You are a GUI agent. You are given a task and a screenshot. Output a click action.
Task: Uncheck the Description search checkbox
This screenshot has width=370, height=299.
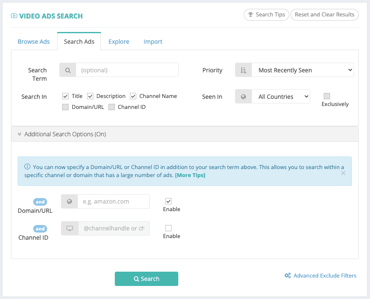tap(90, 96)
